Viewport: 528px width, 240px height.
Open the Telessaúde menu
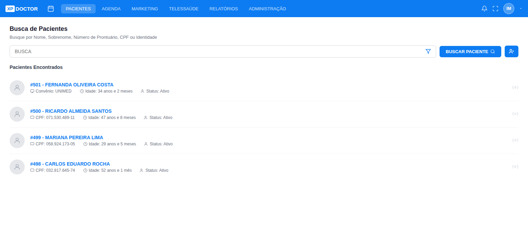click(x=184, y=9)
